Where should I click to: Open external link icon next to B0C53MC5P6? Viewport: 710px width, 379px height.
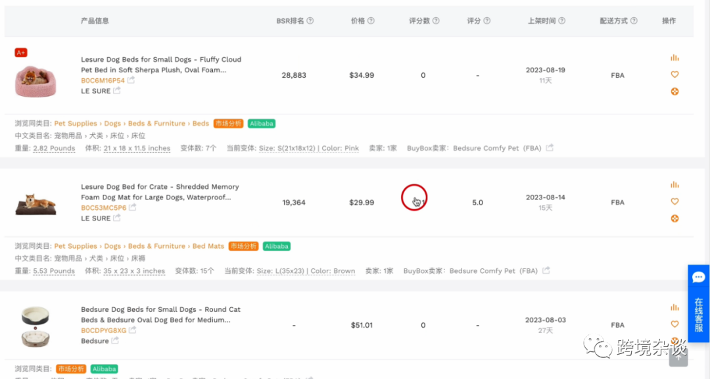click(132, 207)
